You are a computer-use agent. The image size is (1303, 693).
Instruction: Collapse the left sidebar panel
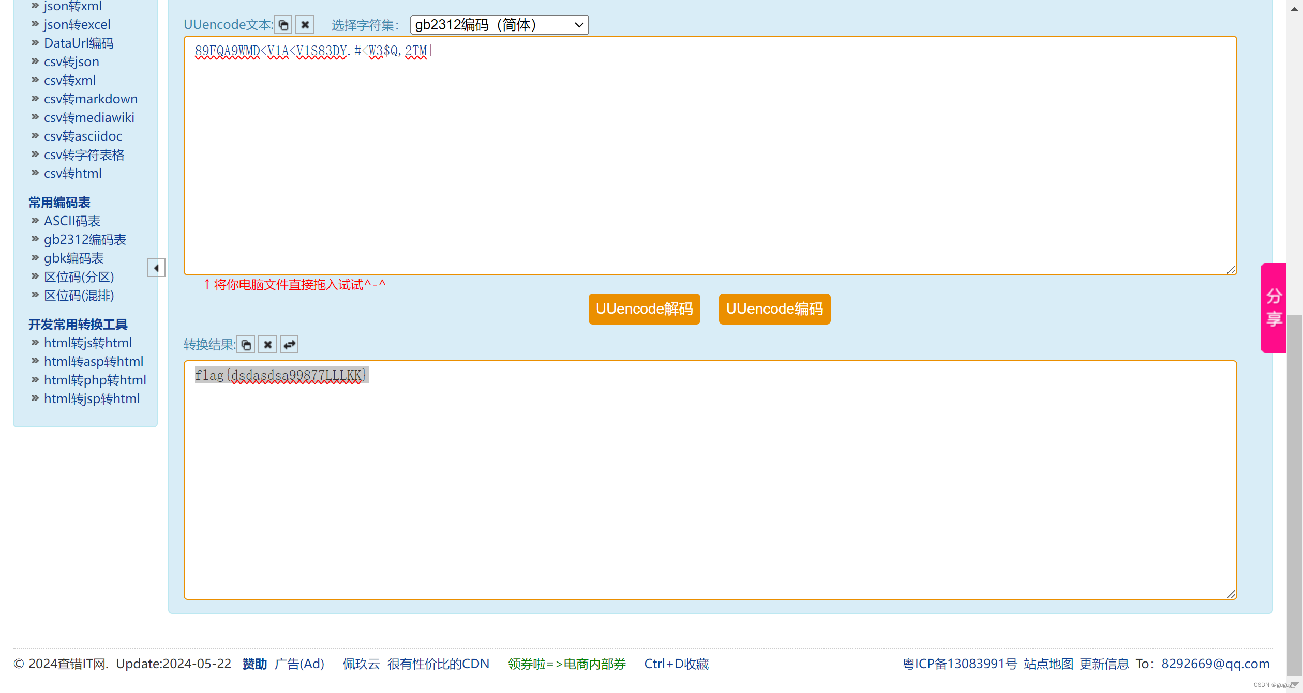click(x=156, y=268)
